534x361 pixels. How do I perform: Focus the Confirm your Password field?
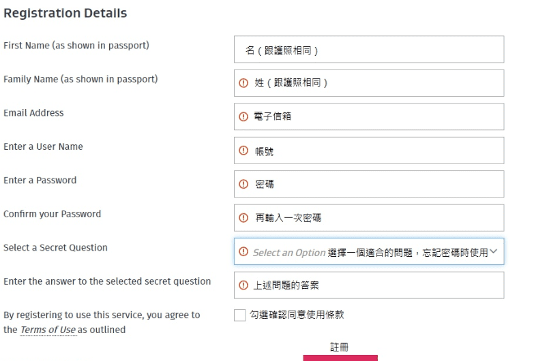[369, 218]
